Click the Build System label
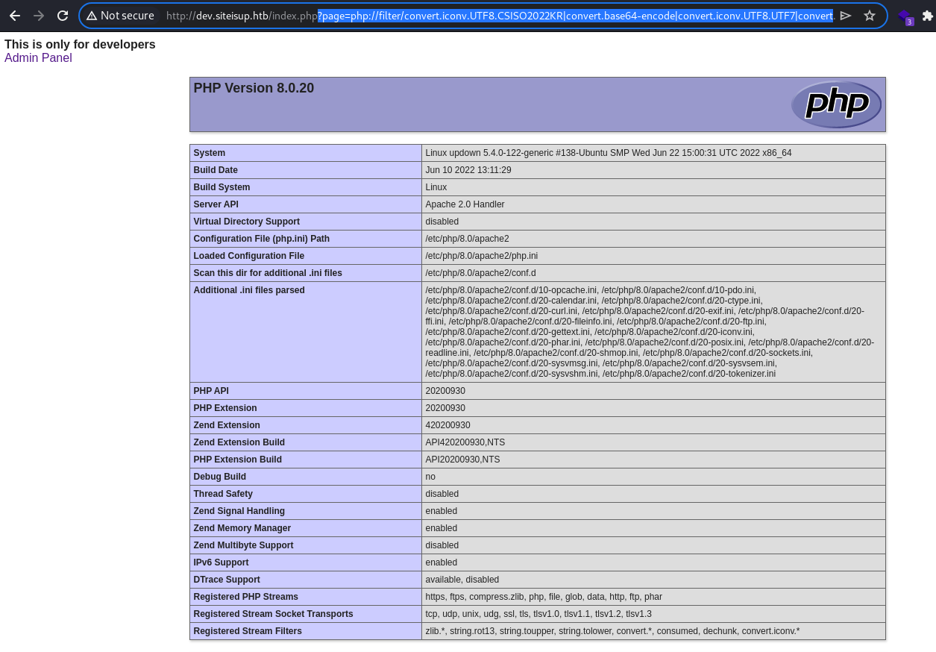Screen dimensions: 936x652 [222, 187]
